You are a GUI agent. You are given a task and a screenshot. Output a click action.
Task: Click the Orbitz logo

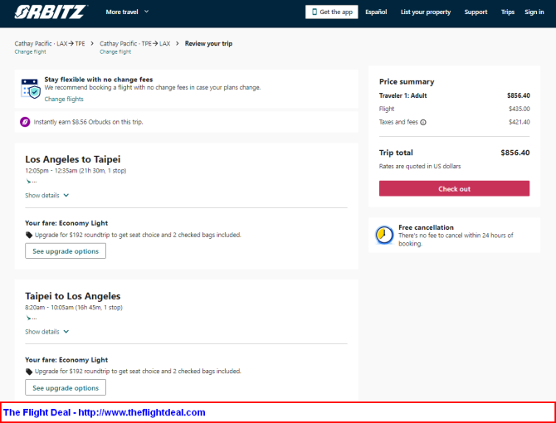pos(51,12)
